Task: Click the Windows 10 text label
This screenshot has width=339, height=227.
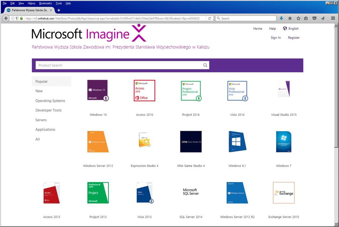Action: (98, 115)
